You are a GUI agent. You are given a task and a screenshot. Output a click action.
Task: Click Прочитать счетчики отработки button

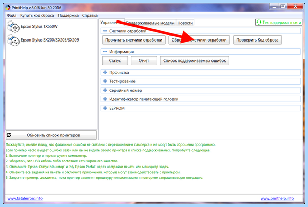134,40
